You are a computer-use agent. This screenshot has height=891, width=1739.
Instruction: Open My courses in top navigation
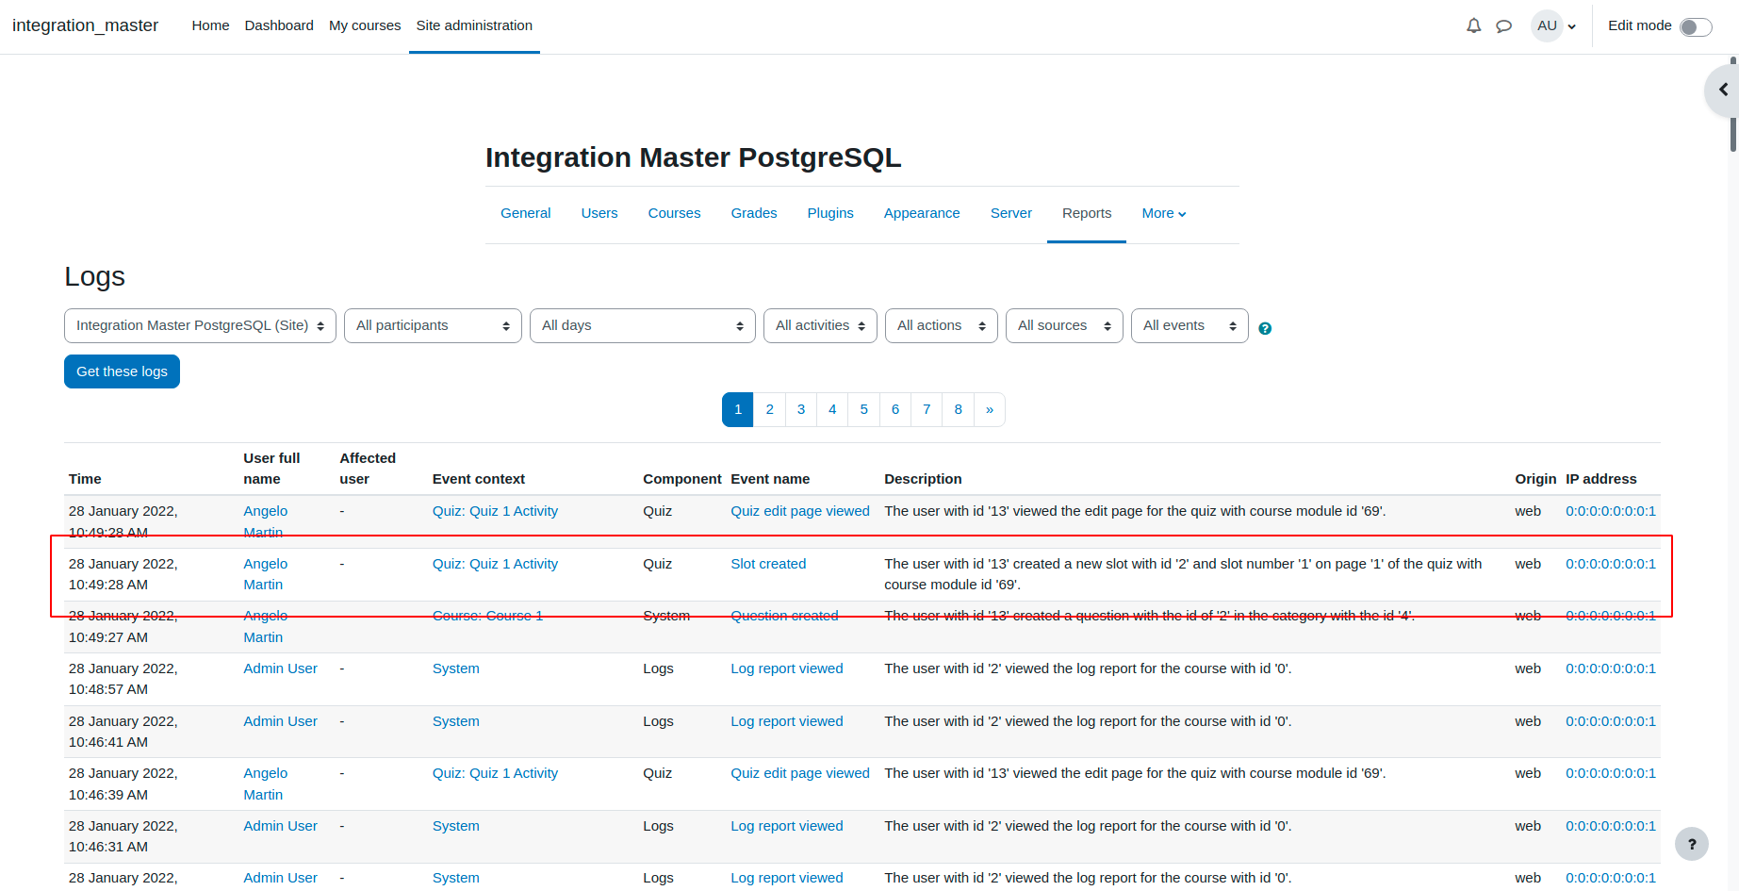tap(365, 25)
